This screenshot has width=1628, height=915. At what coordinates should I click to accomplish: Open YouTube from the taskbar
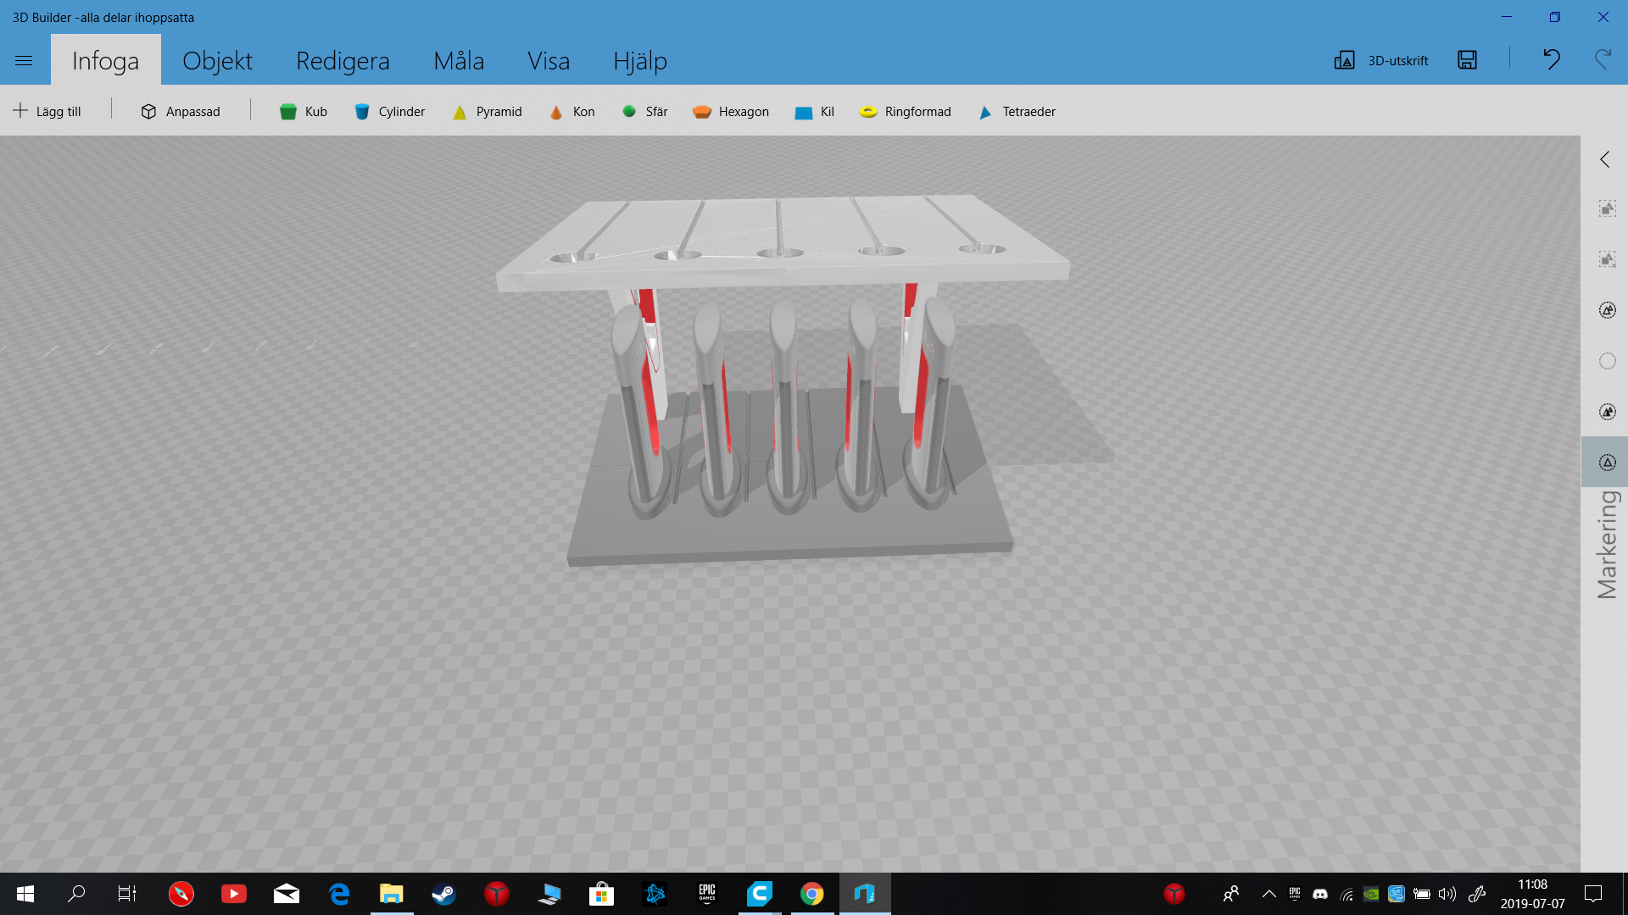(234, 894)
